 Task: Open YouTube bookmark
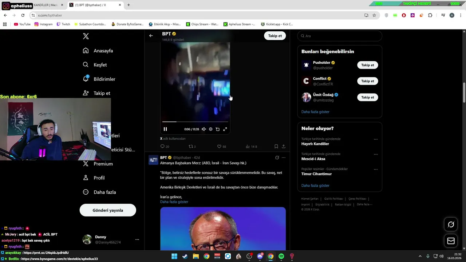point(22,24)
